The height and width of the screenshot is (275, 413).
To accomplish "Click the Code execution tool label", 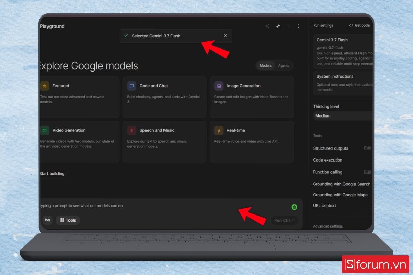I will 328,160.
